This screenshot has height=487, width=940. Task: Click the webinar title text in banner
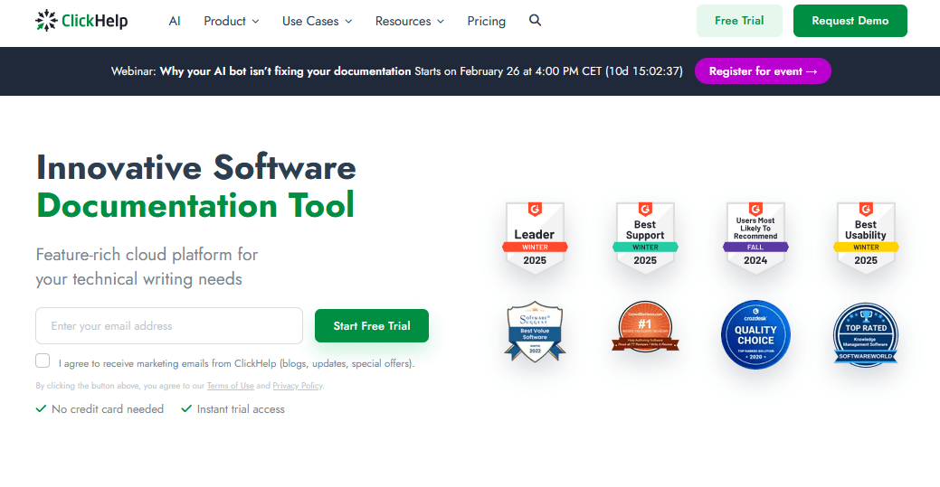coord(285,71)
